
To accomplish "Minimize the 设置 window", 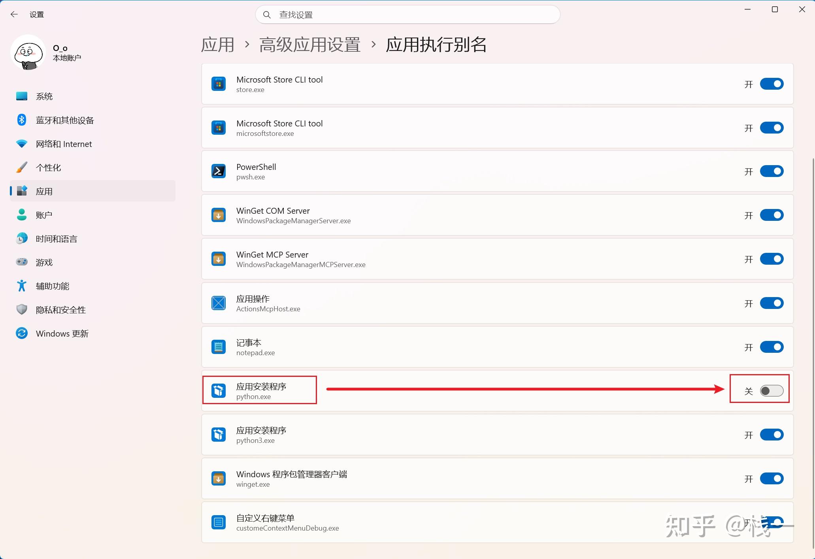I will pyautogui.click(x=747, y=9).
